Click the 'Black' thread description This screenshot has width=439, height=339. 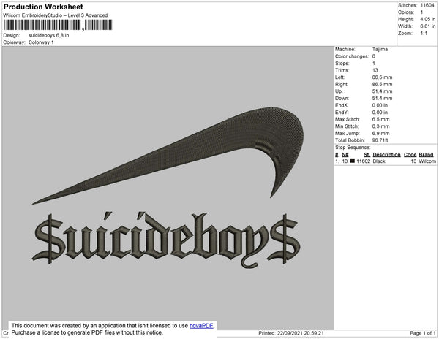[379, 161]
